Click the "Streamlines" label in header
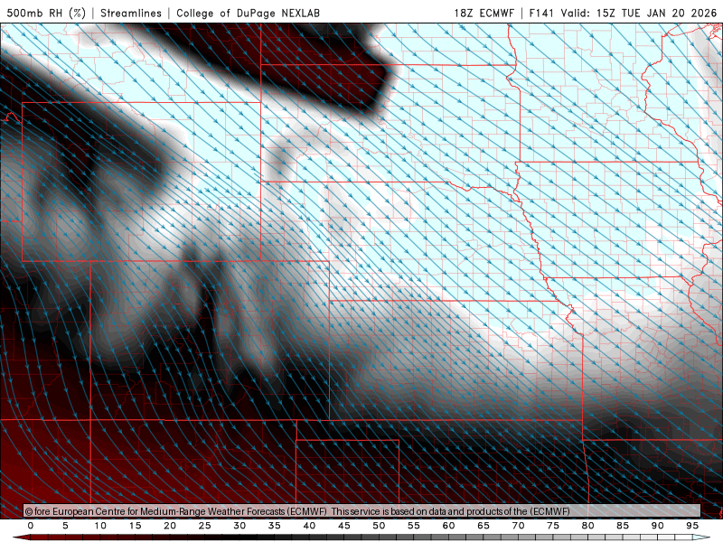The height and width of the screenshot is (542, 723). point(131,13)
